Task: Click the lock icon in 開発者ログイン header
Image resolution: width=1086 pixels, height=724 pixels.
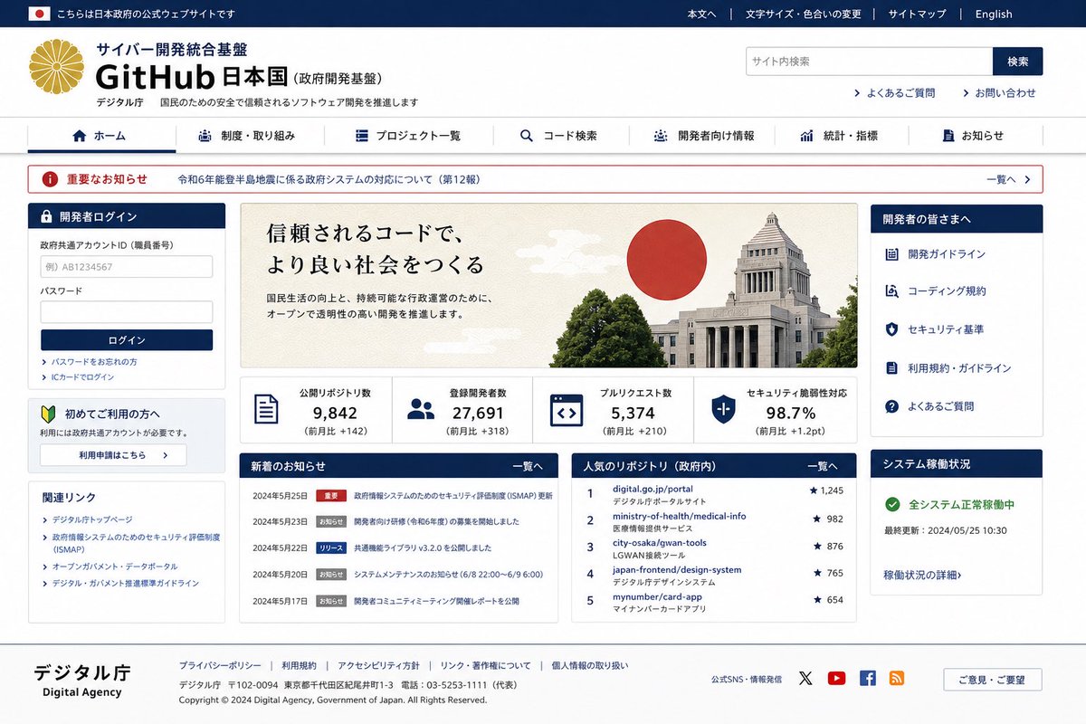Action: click(x=46, y=216)
